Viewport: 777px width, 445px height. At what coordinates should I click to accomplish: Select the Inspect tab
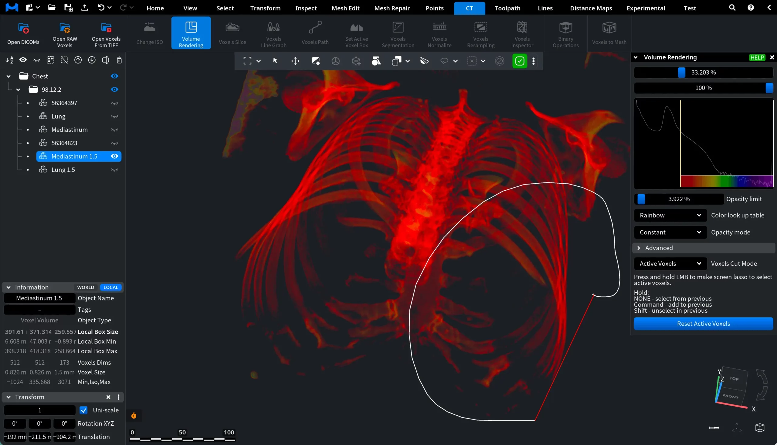click(306, 8)
